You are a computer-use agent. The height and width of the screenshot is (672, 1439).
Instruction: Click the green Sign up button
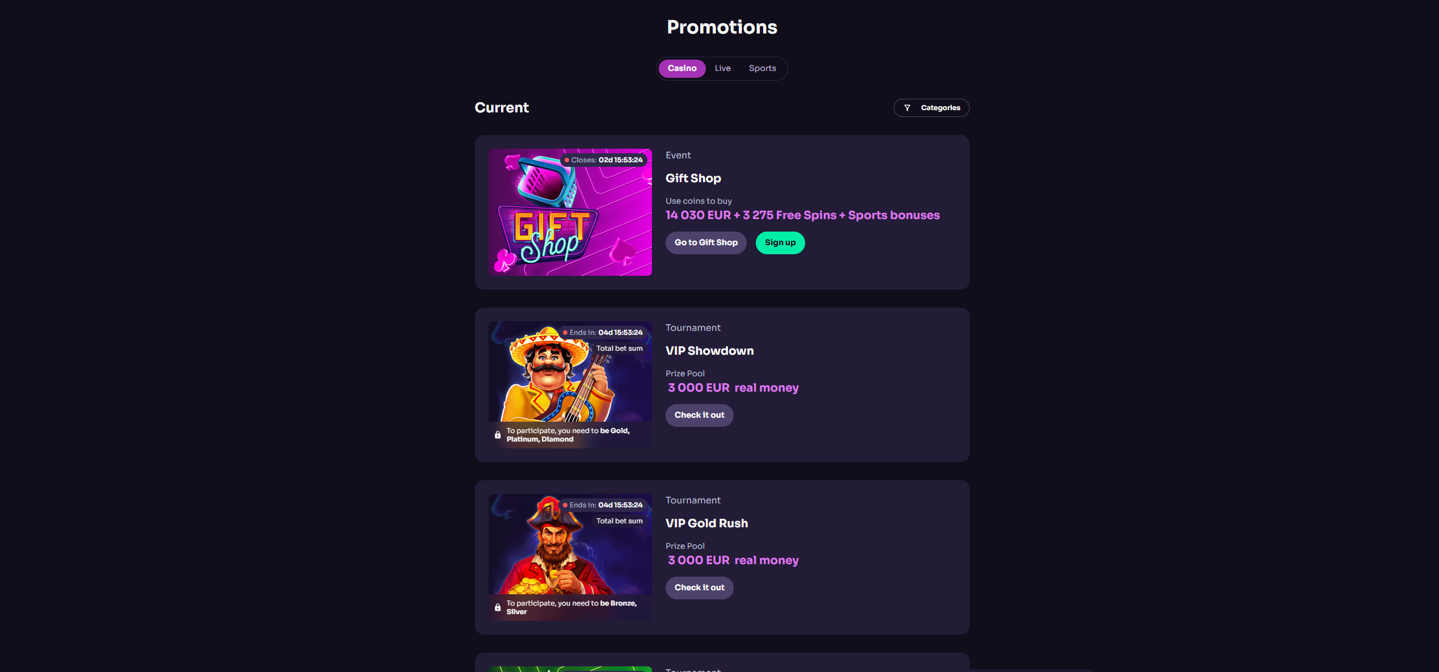pyautogui.click(x=780, y=243)
